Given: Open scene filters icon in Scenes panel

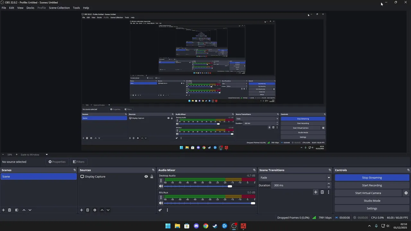Looking at the screenshot, I should [17, 210].
